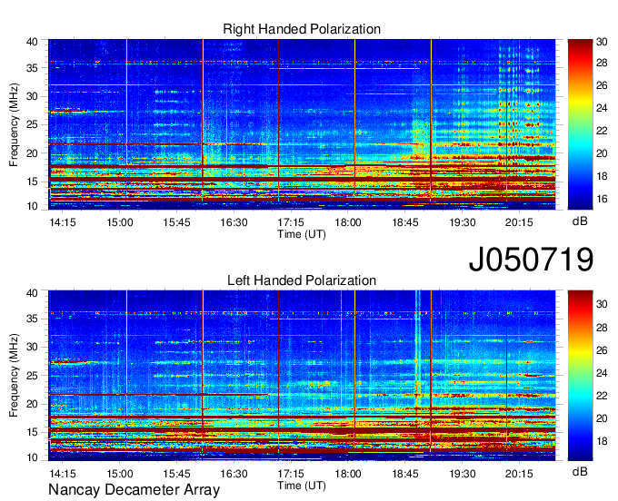
Task: Click the "Right Handed Polarization" plot title
Action: [302, 29]
